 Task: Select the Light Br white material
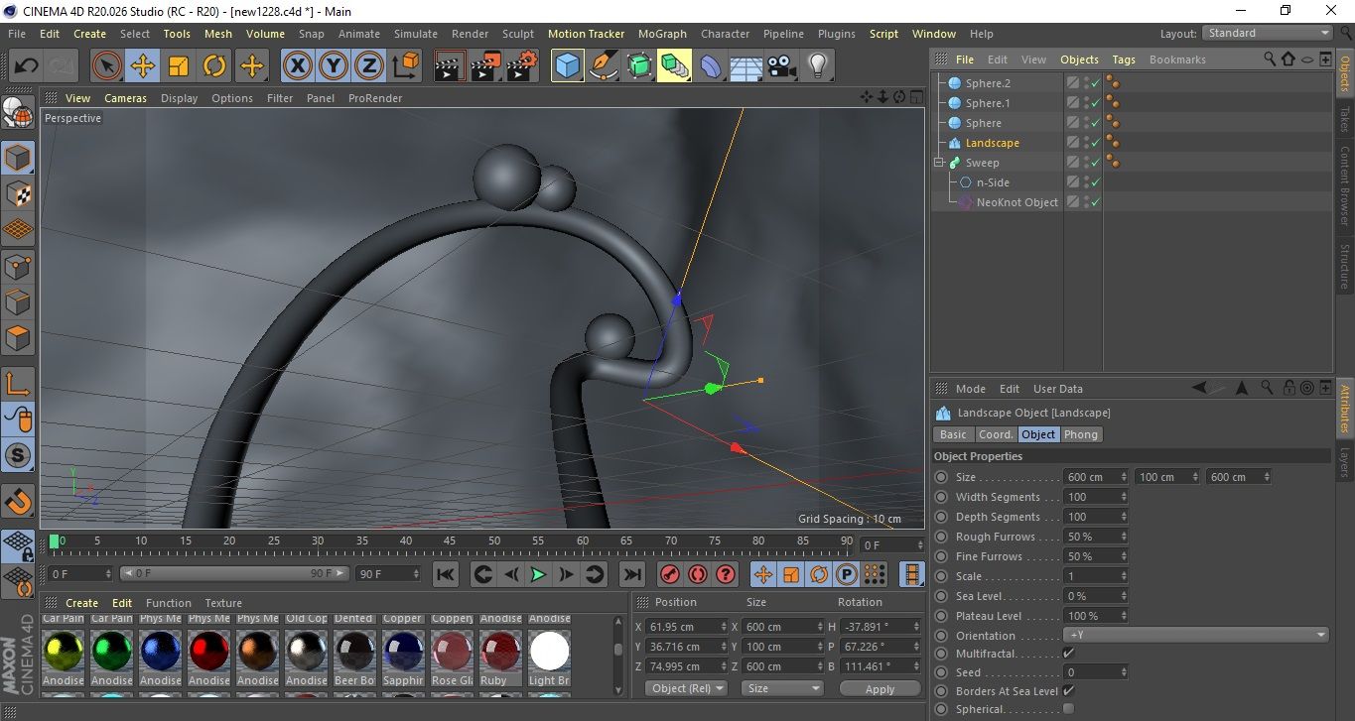point(550,651)
